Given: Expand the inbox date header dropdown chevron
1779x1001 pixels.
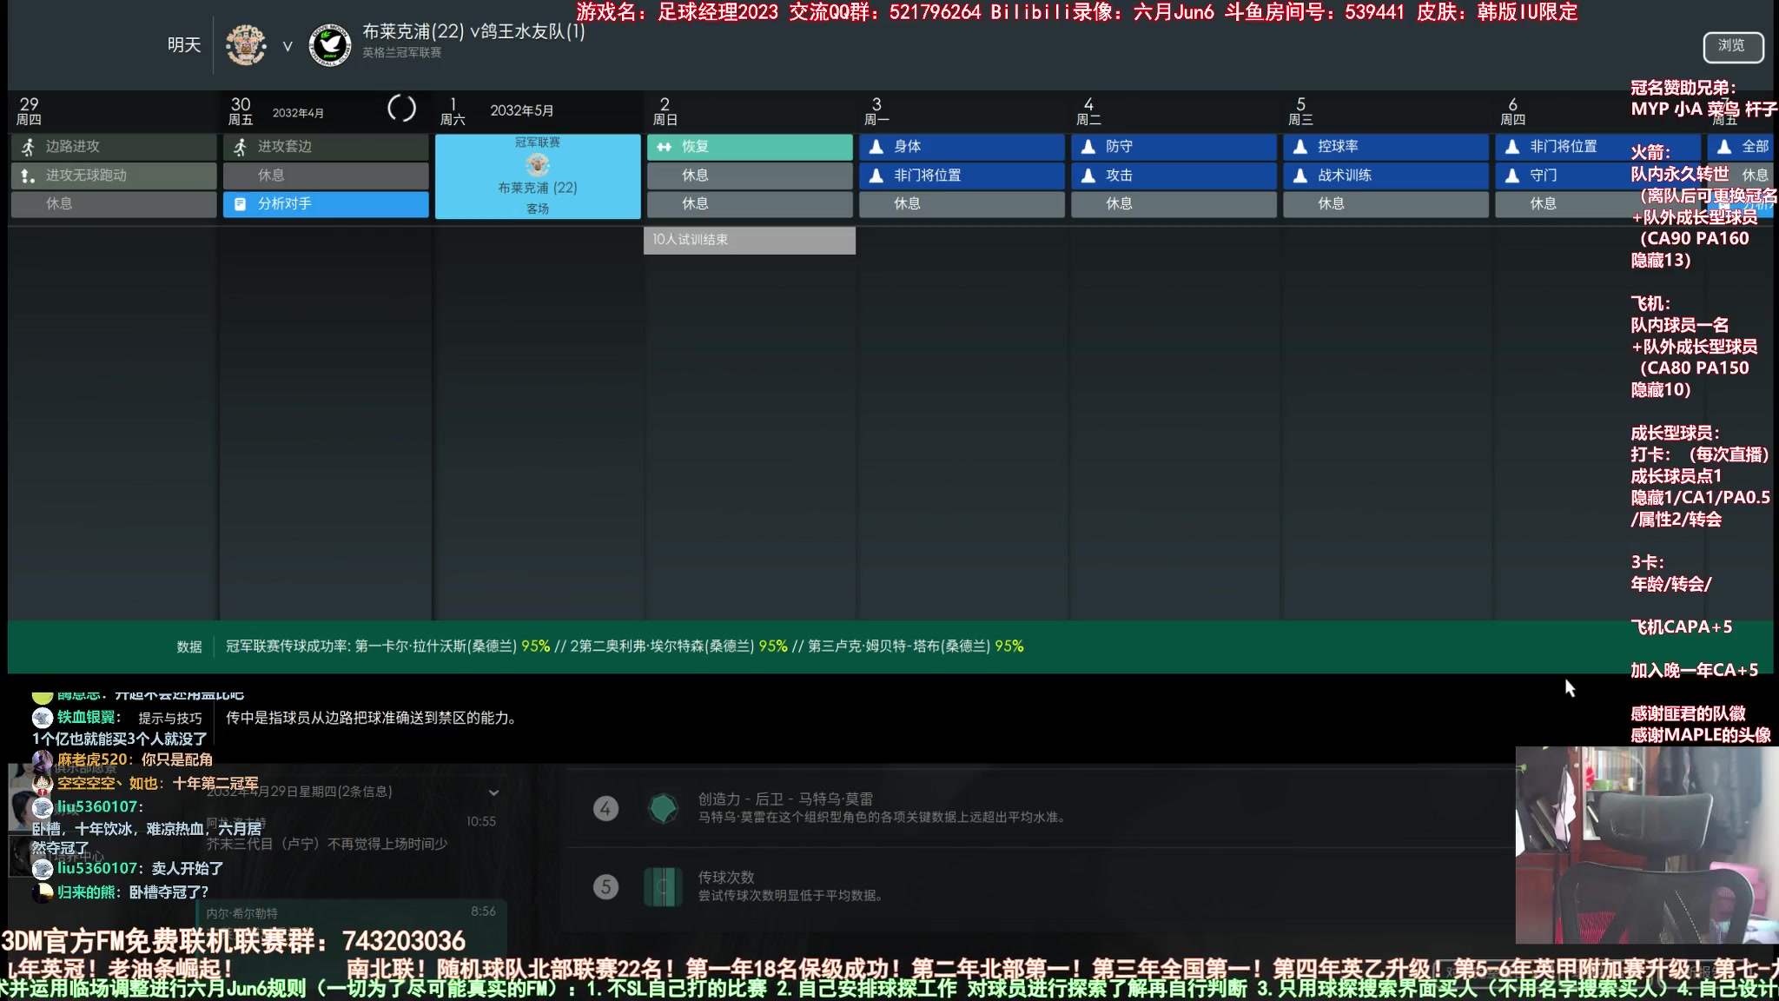Looking at the screenshot, I should [x=493, y=792].
